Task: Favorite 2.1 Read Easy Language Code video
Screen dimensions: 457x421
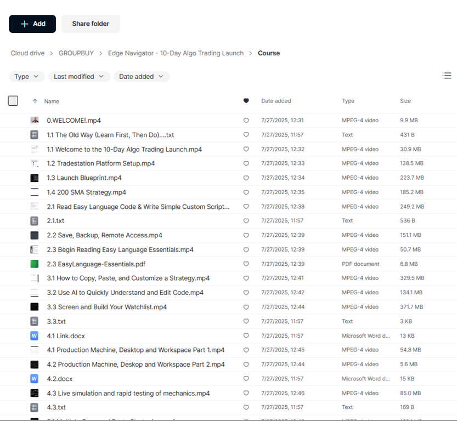Action: [246, 207]
